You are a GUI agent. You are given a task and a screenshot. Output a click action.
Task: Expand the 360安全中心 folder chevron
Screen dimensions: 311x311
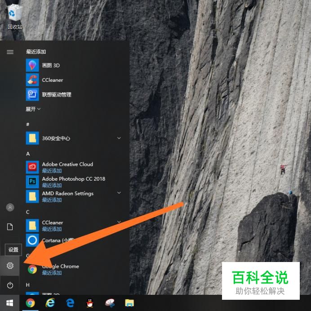[119, 138]
